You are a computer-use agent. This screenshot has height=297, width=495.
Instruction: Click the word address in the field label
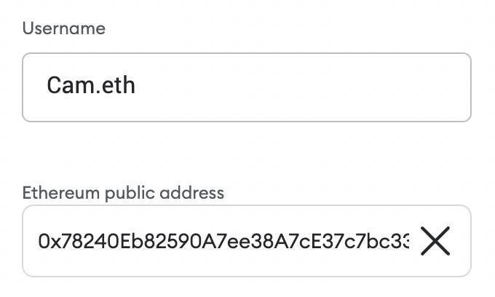coord(191,193)
